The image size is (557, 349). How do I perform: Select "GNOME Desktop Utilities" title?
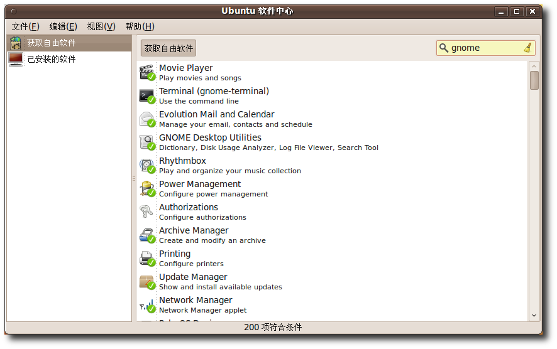pyautogui.click(x=210, y=137)
